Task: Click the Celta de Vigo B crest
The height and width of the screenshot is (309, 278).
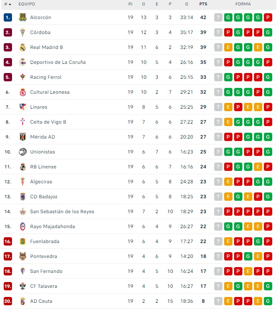Action: click(x=23, y=122)
